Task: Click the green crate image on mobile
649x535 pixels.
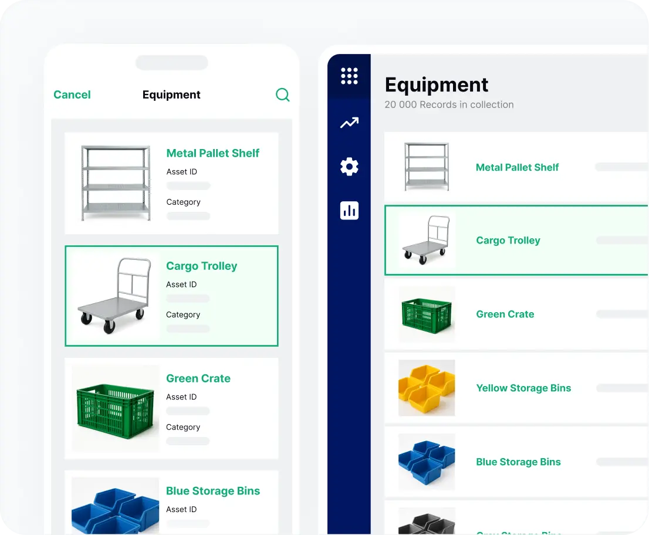Action: [x=116, y=409]
